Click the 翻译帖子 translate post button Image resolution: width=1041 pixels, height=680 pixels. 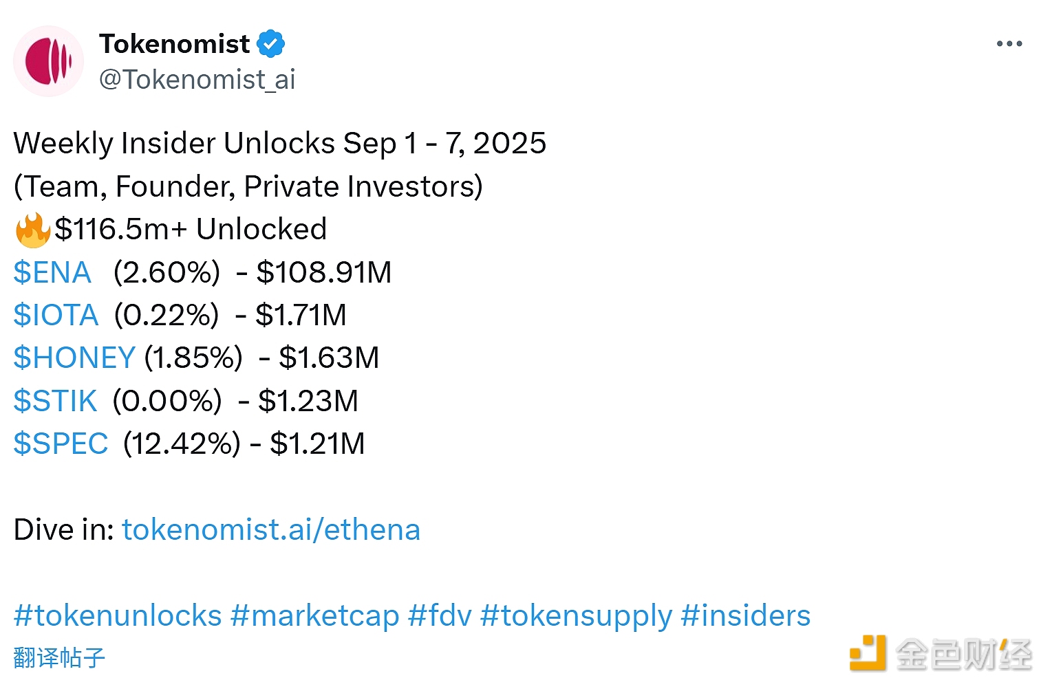click(x=59, y=657)
